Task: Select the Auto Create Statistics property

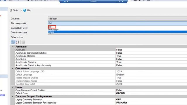Action: 65,56
